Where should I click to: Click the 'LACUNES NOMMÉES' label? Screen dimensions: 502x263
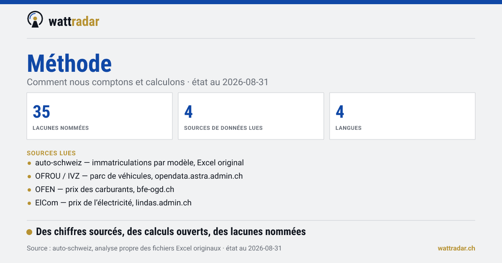61,128
